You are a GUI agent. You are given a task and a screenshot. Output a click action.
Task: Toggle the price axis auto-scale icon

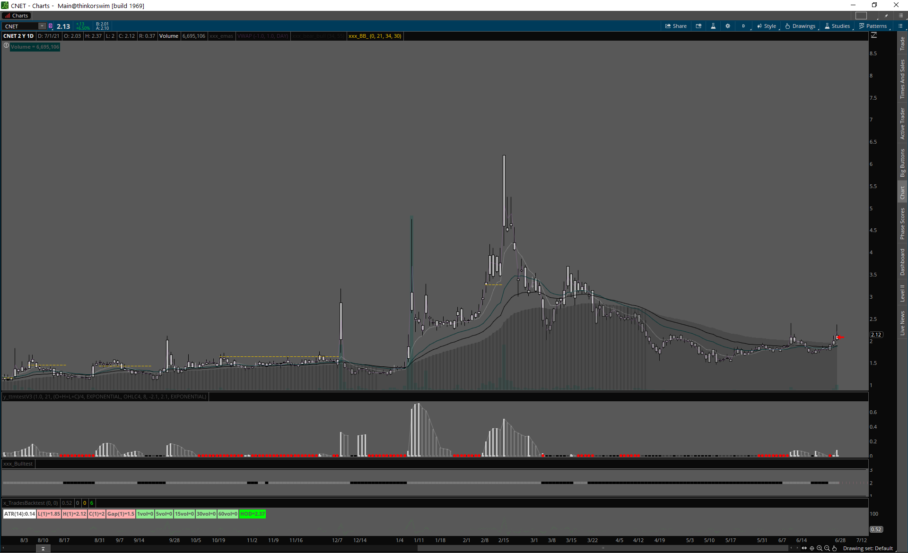click(x=874, y=35)
